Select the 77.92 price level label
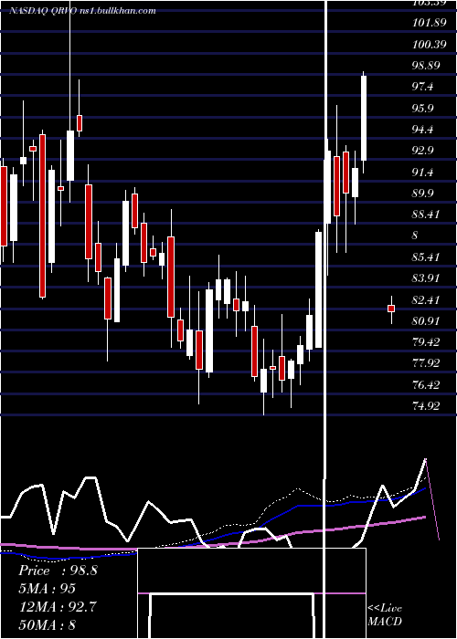 pyautogui.click(x=427, y=363)
